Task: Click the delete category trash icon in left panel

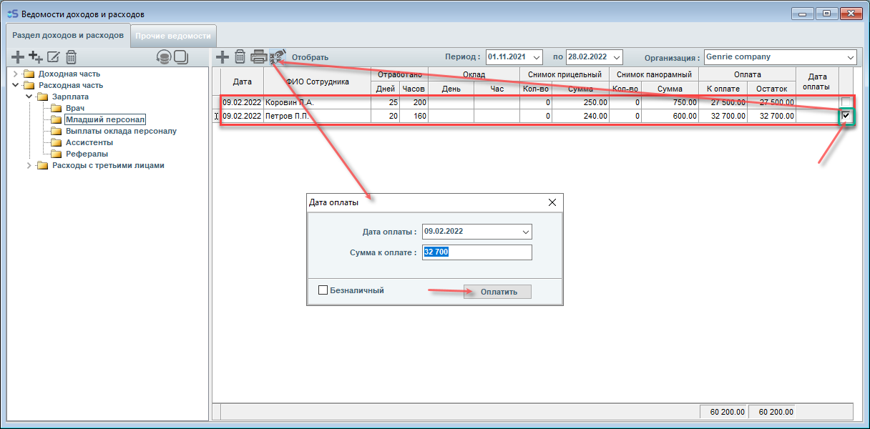Action: point(71,57)
